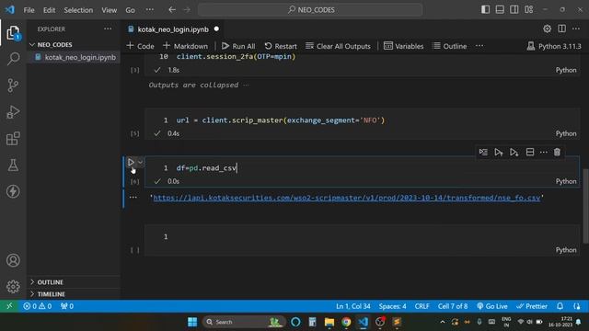The image size is (589, 331).
Task: Open run options dropdown beside cell run button
Action: (x=140, y=162)
